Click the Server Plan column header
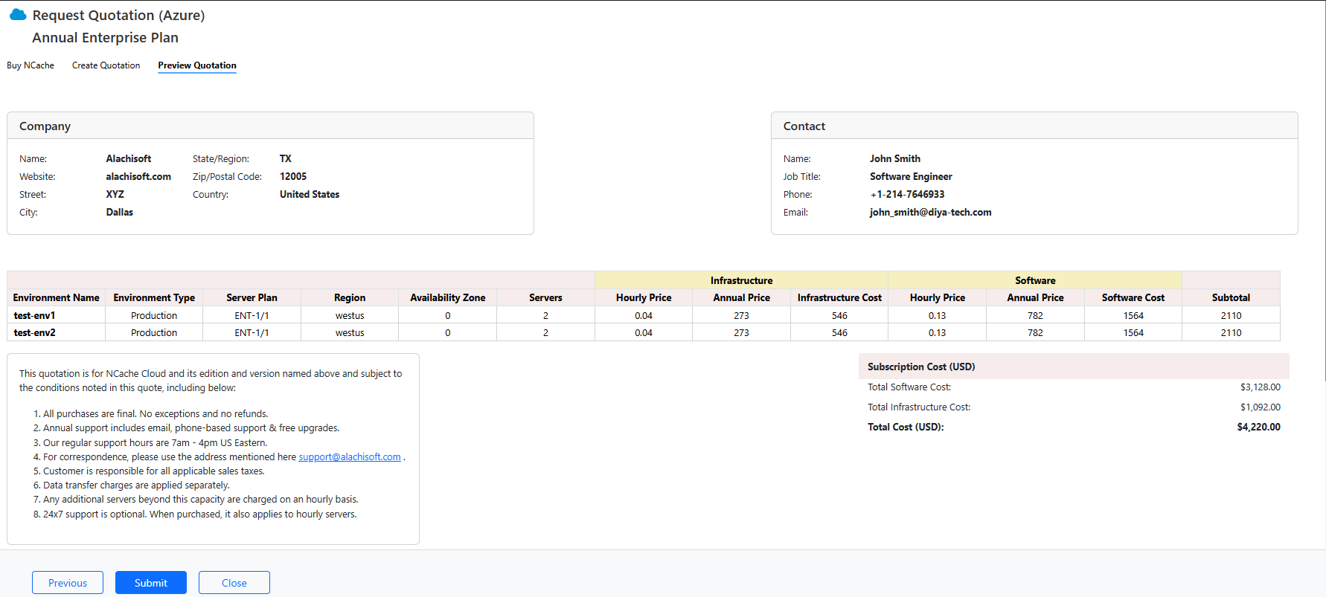Screen dimensions: 1326x597 (x=252, y=297)
